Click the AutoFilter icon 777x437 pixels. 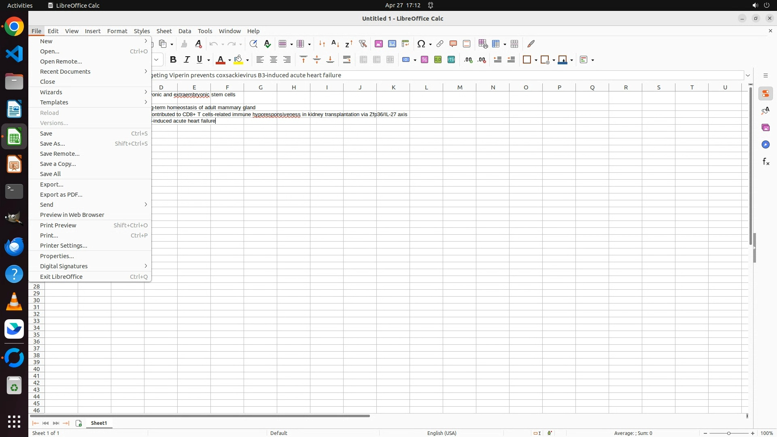point(363,44)
